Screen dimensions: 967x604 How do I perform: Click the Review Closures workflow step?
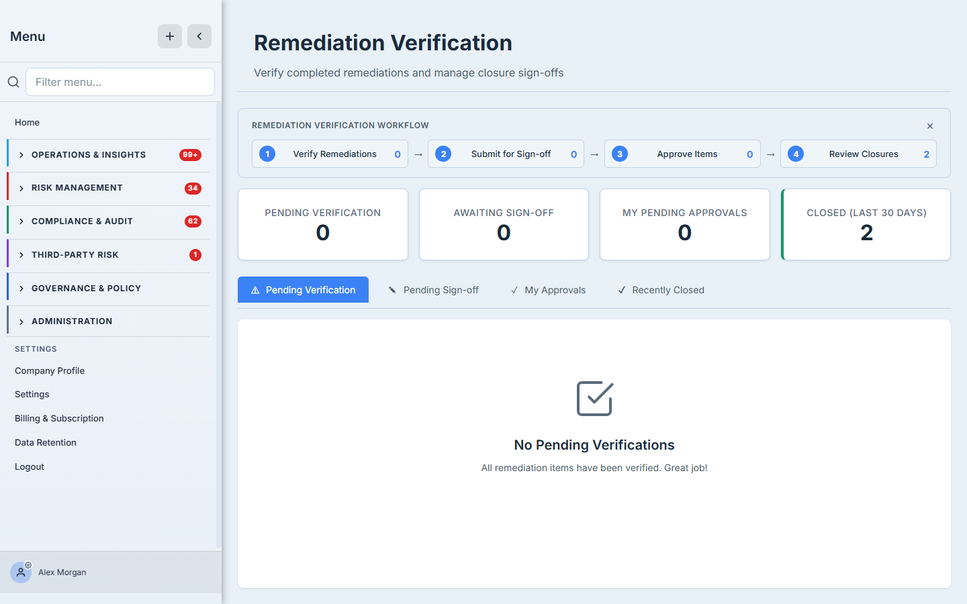coord(858,154)
